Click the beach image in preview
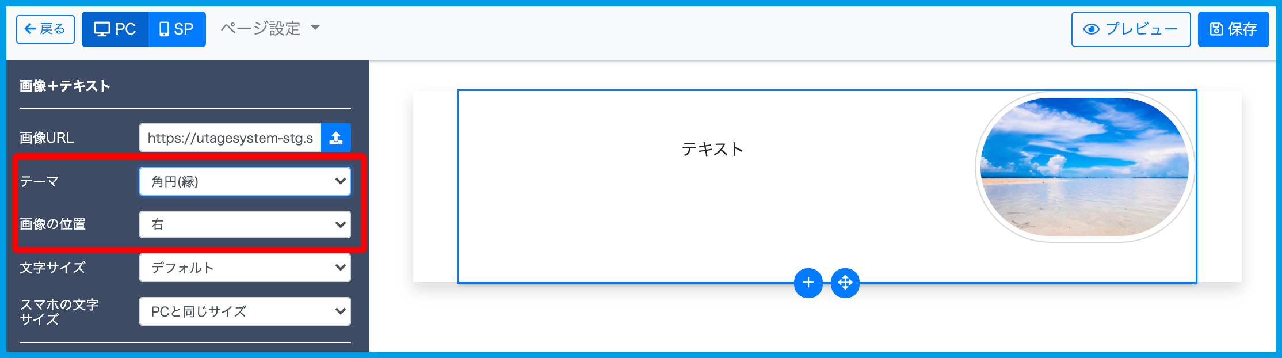 pyautogui.click(x=1085, y=167)
